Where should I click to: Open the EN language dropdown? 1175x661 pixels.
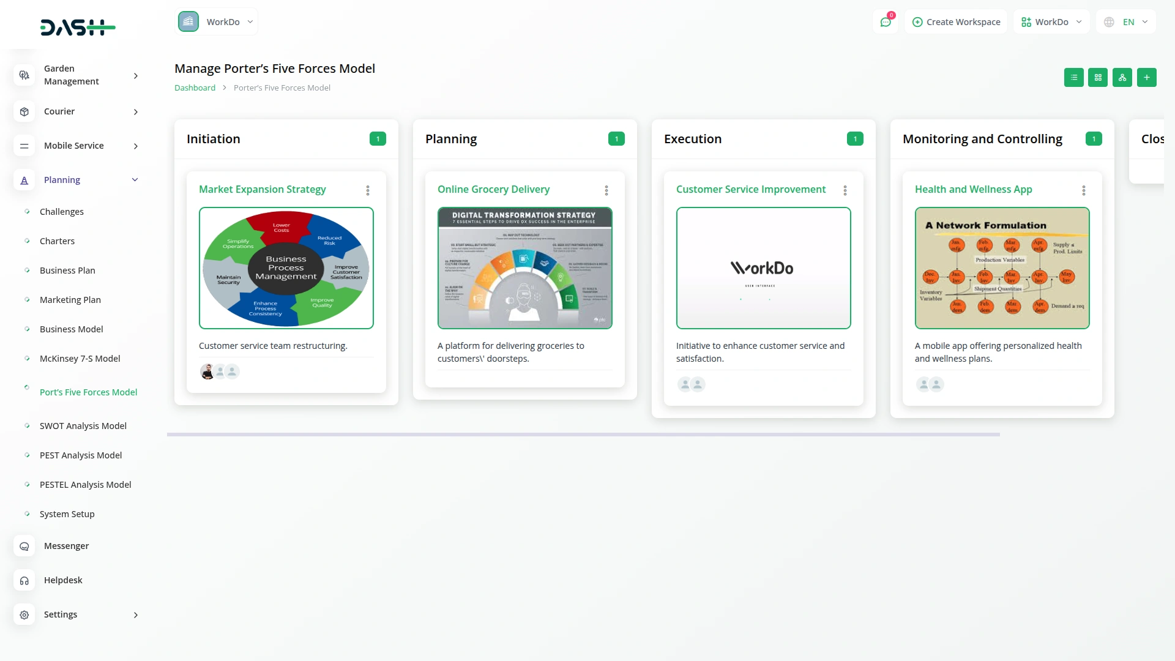coord(1127,22)
